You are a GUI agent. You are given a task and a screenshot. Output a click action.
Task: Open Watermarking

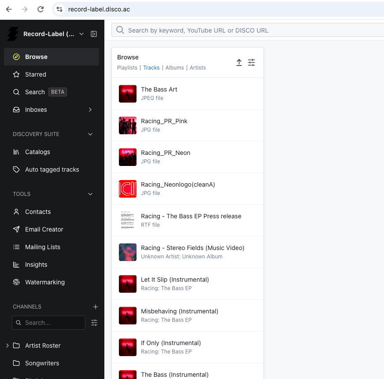coord(52,282)
